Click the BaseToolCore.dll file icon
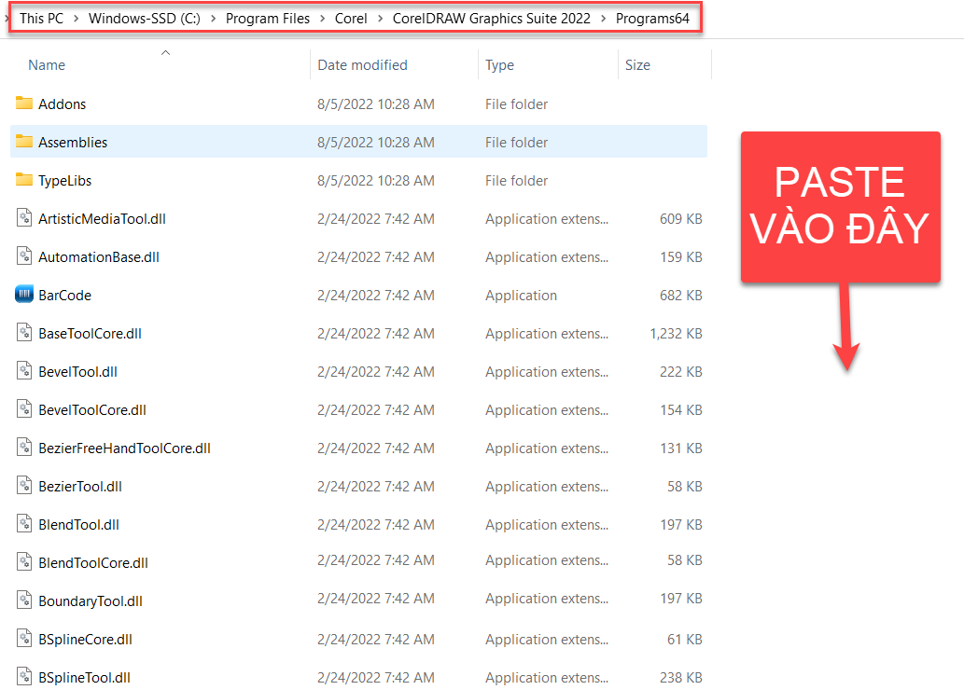Viewport: 964px width, 690px height. coord(24,332)
